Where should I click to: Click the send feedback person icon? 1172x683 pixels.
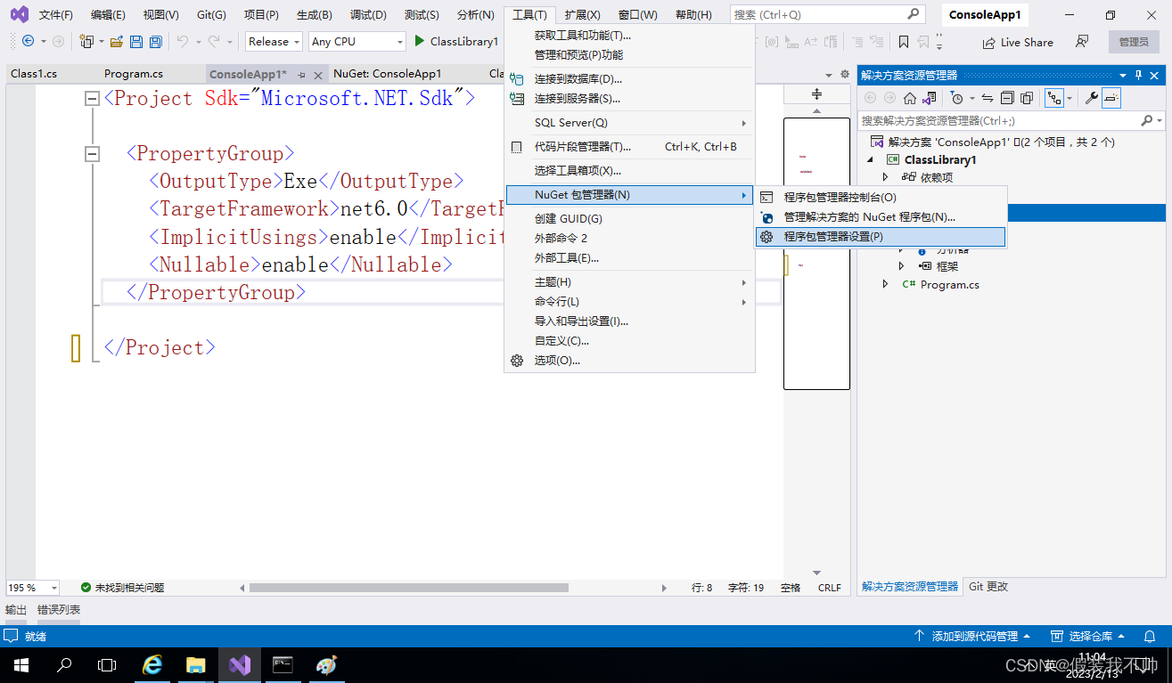click(x=1082, y=42)
